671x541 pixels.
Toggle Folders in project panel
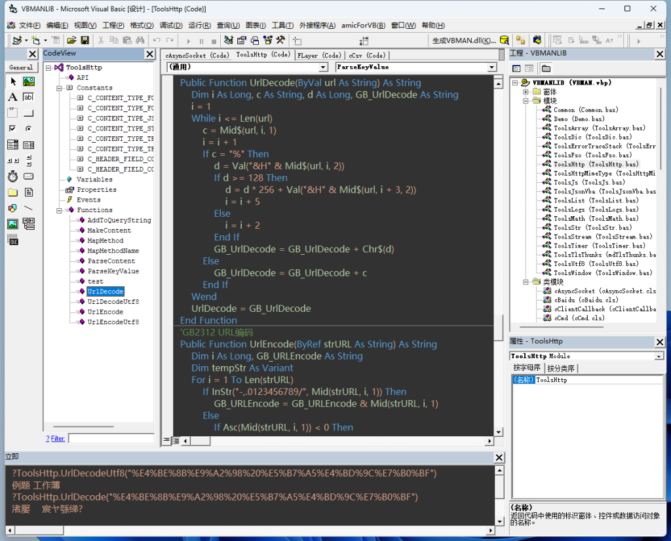(546, 68)
